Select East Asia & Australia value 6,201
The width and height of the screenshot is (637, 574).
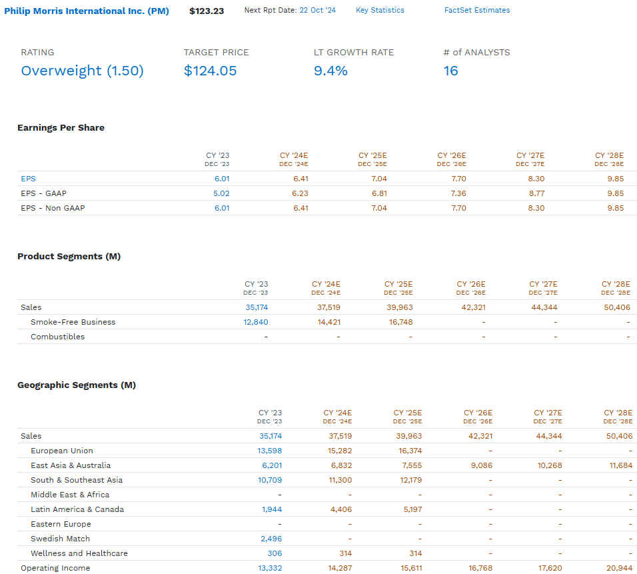point(273,465)
